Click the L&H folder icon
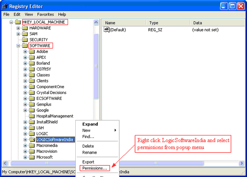This screenshot has height=177, width=247. pos(32,128)
